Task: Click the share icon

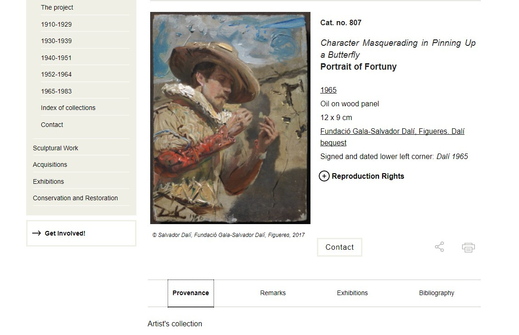Action: (440, 247)
